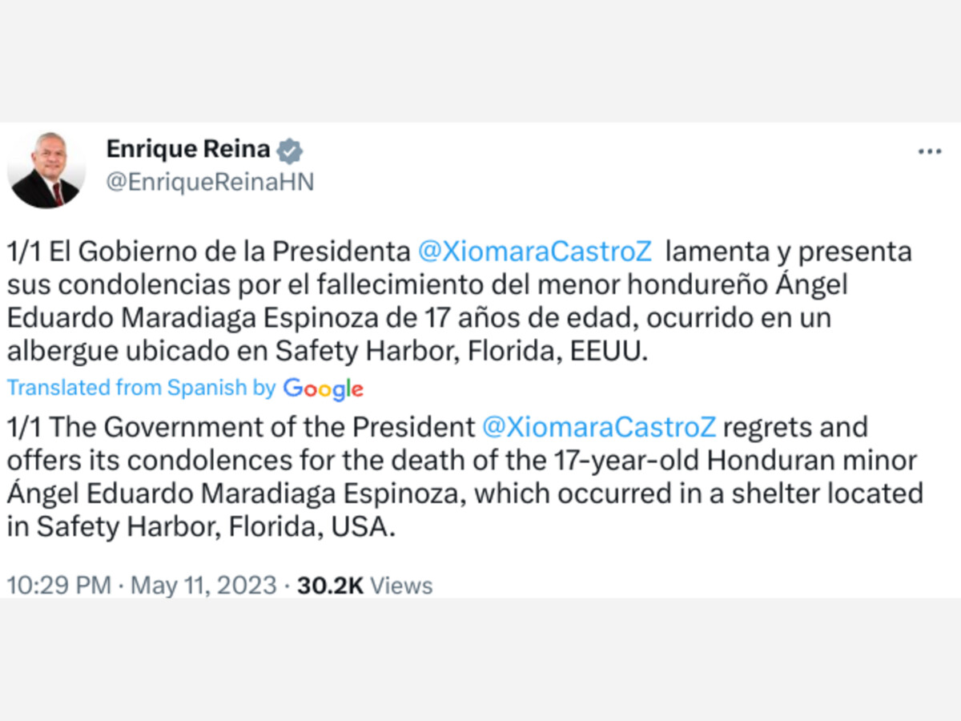
Task: Open the tweet's three-dot more options menu
Action: [929, 151]
